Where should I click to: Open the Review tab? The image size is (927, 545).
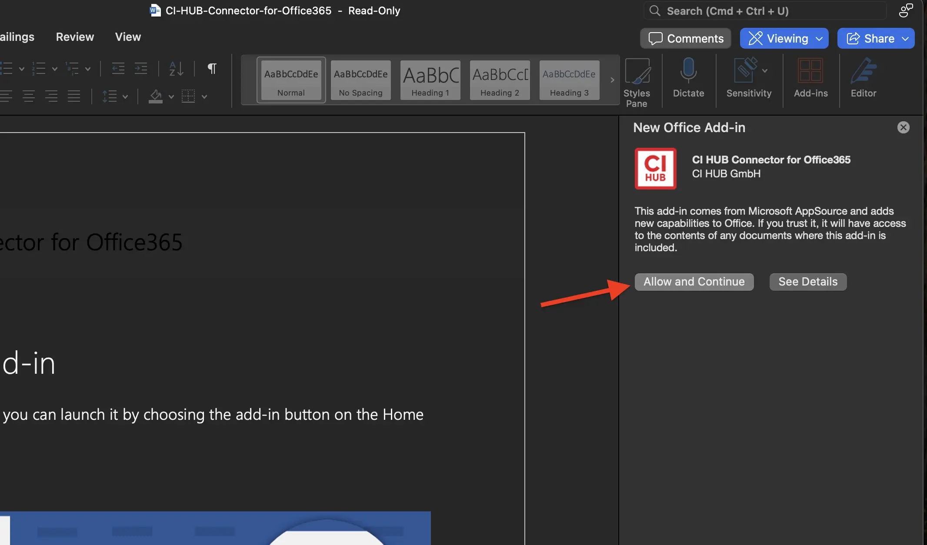(x=75, y=37)
